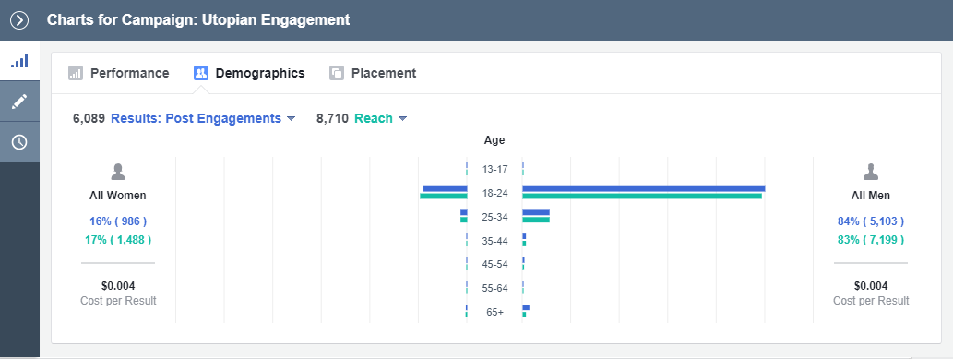Viewport: 953px width, 359px height.
Task: Click the women 18-24 blue engagement bar
Action: [x=446, y=189]
